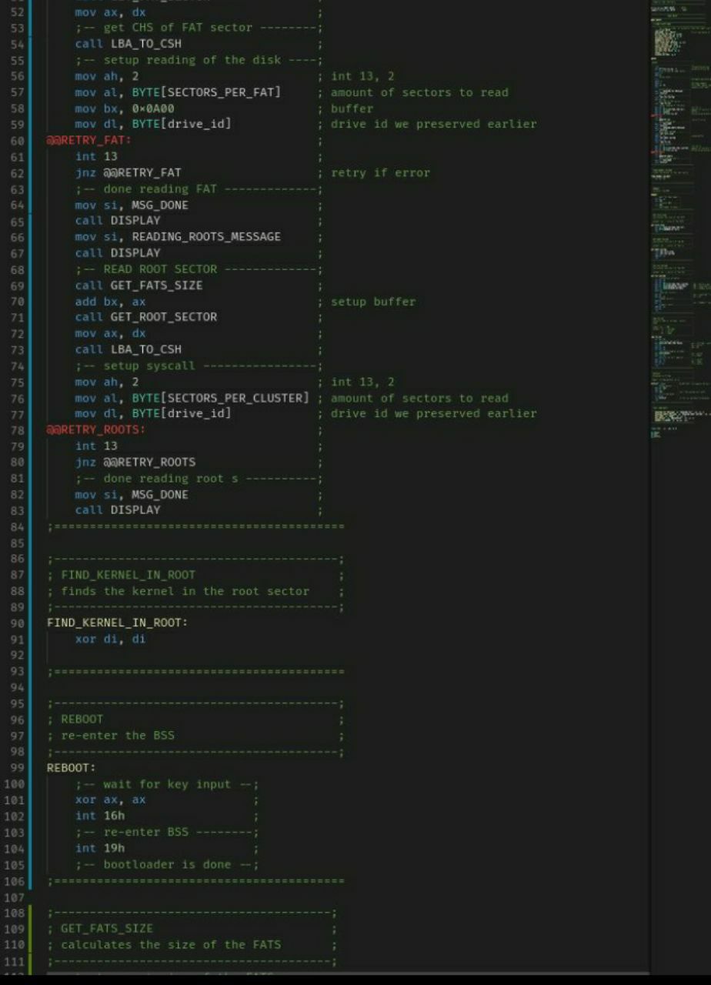Click line number 108 in the gutter
This screenshot has width=711, height=985.
[14, 913]
